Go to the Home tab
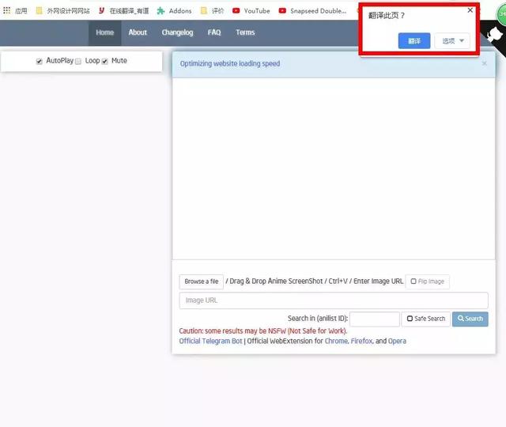The image size is (506, 427). tap(105, 32)
